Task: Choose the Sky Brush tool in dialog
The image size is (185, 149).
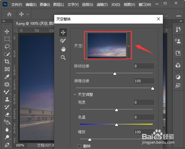Action: 63,40
